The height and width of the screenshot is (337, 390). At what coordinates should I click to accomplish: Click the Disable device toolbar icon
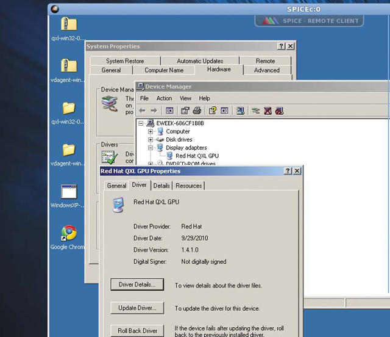click(x=279, y=111)
